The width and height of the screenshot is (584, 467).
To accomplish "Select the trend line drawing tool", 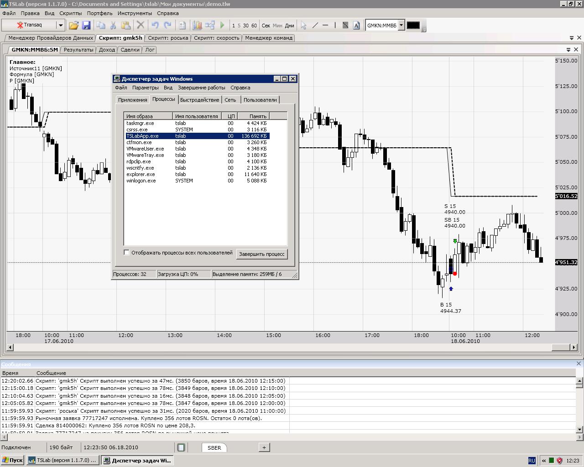I will (x=315, y=26).
